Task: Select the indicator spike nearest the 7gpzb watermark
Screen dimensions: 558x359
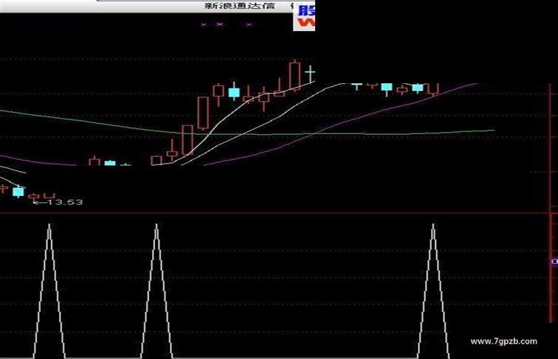Action: click(433, 290)
